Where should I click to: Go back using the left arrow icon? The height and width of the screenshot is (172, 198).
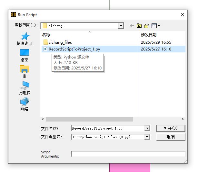point(132,26)
